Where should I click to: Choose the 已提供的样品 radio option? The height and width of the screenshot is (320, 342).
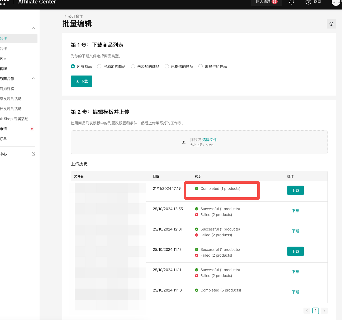click(x=167, y=67)
